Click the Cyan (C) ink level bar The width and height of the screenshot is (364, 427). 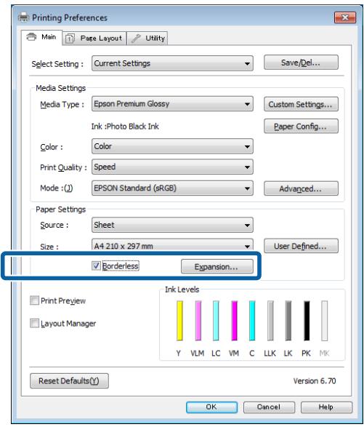252,321
